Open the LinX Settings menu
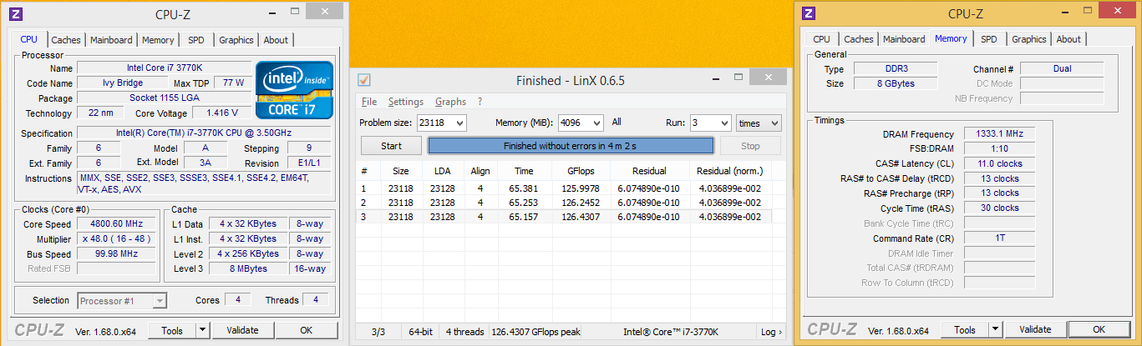 [x=406, y=102]
